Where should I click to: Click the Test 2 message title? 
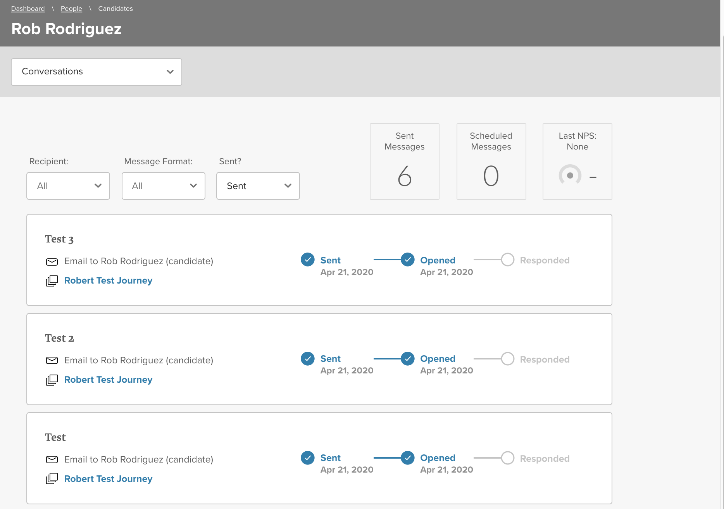pyautogui.click(x=59, y=338)
